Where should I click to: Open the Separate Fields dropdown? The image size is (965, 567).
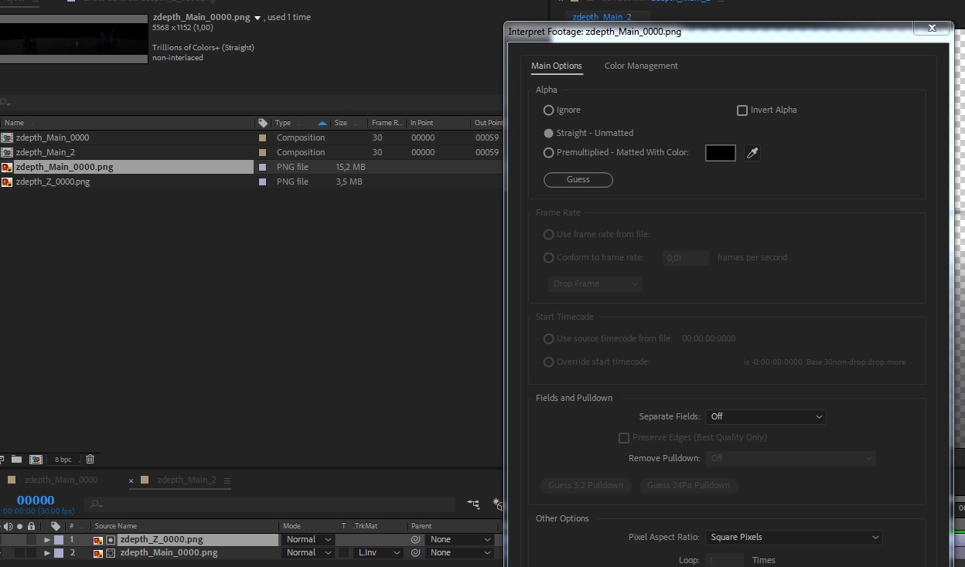coord(765,416)
